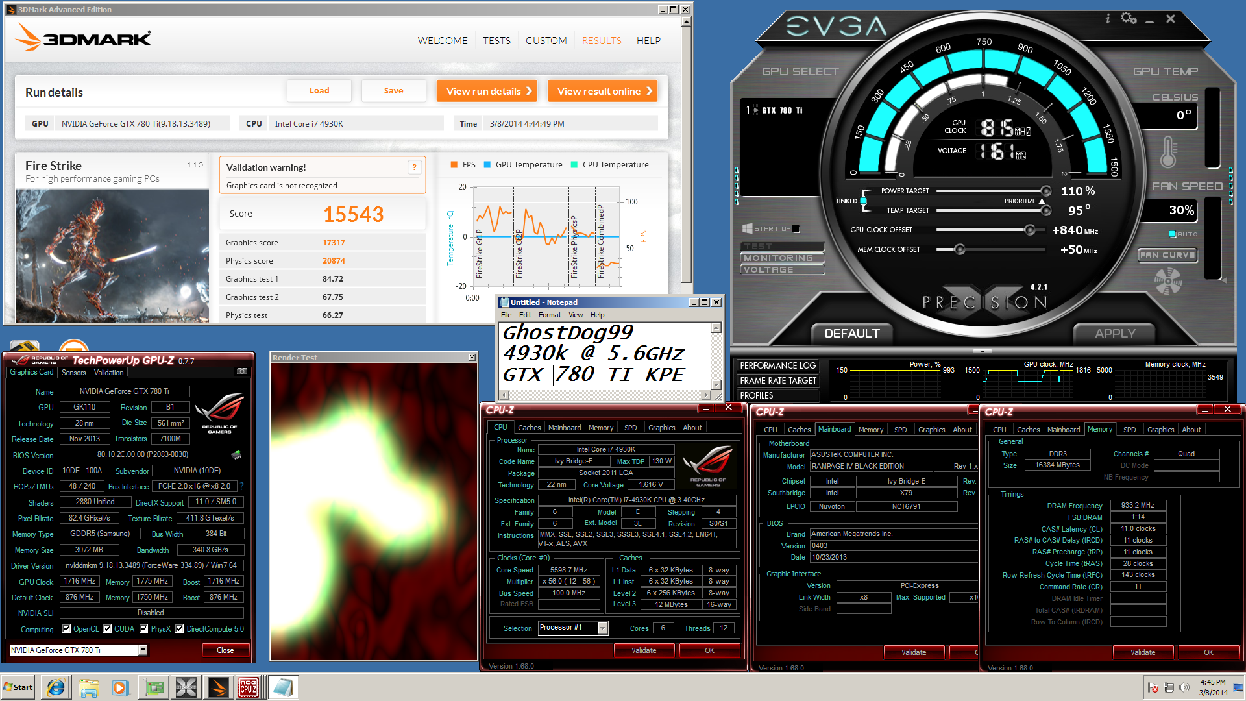Screen dimensions: 1246x701
Task: Enable the Start Up checkbox in Precision
Action: point(796,229)
